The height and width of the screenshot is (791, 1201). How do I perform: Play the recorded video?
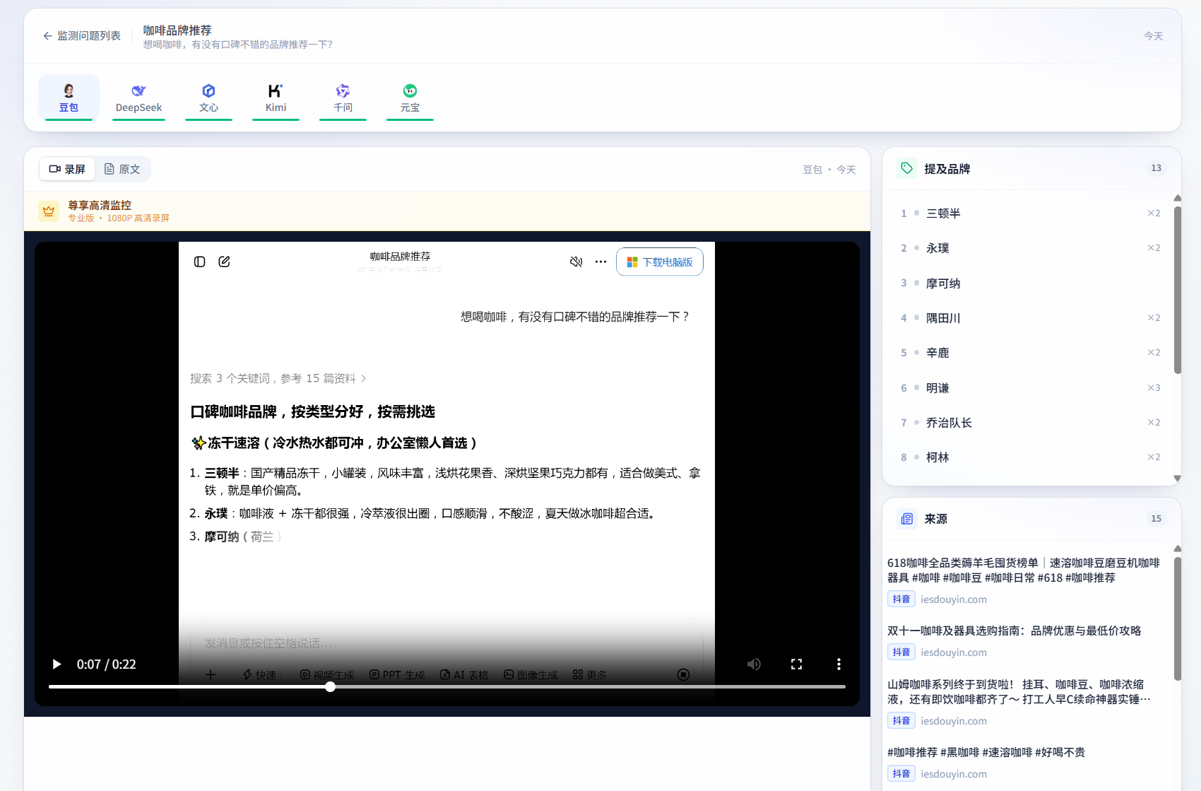point(57,664)
